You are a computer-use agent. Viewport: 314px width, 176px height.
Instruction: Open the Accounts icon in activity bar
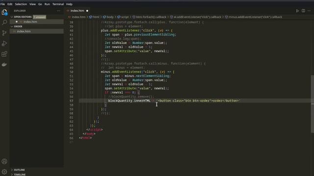point(4,161)
